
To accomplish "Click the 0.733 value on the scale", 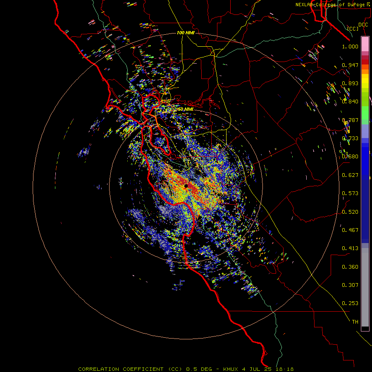I will [350, 138].
